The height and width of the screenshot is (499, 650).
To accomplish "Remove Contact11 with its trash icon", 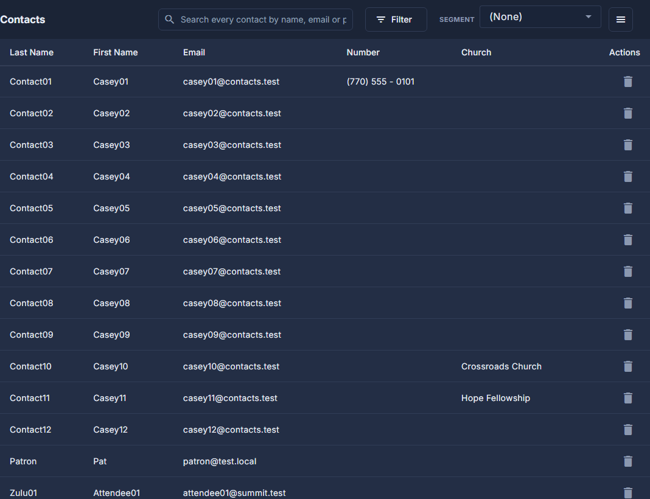I will (x=627, y=398).
